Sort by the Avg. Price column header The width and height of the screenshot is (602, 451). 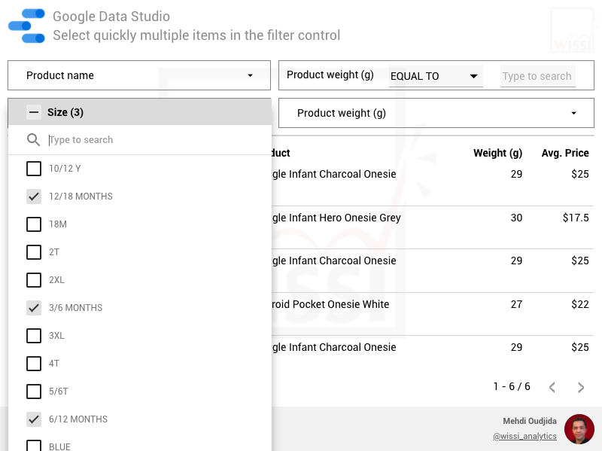click(x=565, y=153)
